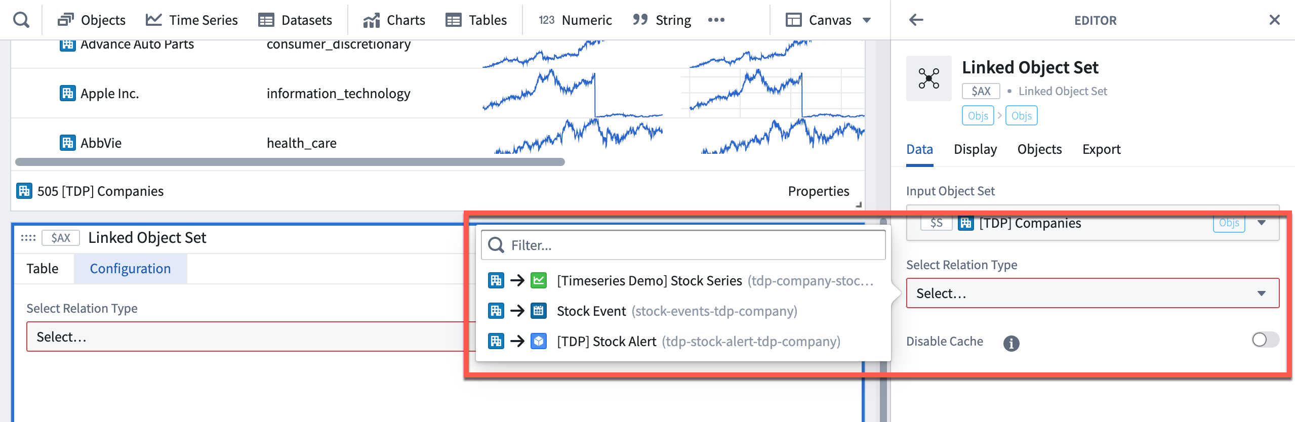Click the Properties button
Screen dimensions: 1295x422
pyautogui.click(x=818, y=191)
